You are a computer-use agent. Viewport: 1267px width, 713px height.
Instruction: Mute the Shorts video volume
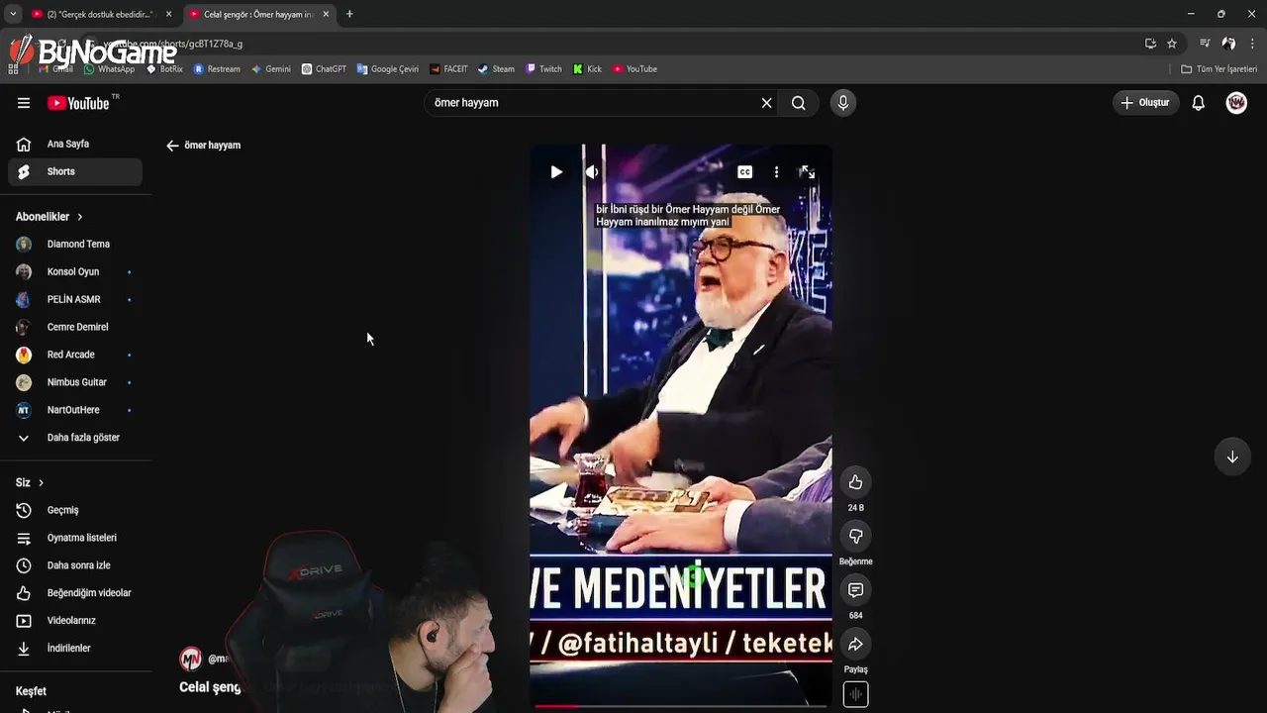coord(592,172)
